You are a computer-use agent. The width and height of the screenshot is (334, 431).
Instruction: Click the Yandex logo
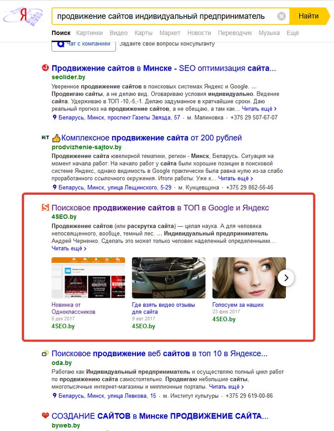(x=24, y=16)
